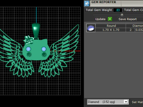Click the Update label button
Screen dimensions: 143x107
tap(100, 19)
